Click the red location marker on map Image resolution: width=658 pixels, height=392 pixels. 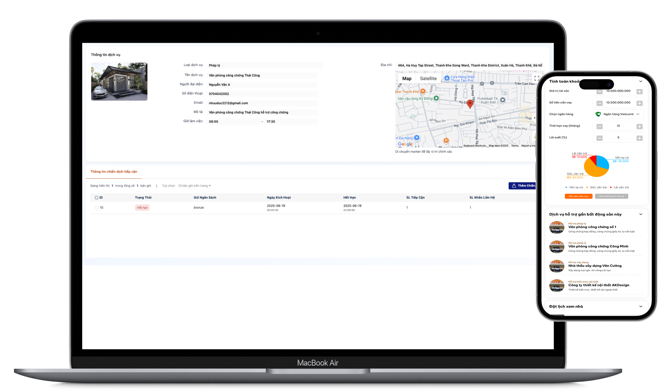[470, 104]
